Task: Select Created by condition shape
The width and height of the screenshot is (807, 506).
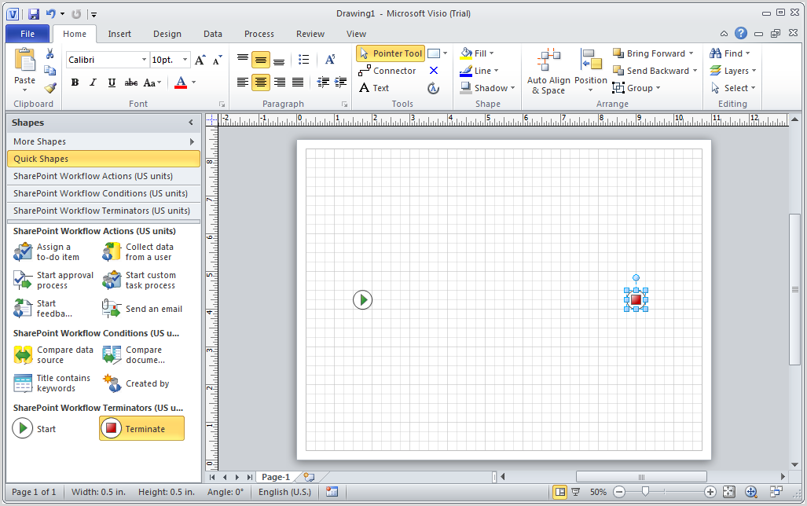Action: tap(136, 383)
